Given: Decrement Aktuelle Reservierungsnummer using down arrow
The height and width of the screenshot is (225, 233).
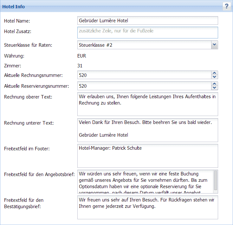Looking at the screenshot, I should 215,88.
